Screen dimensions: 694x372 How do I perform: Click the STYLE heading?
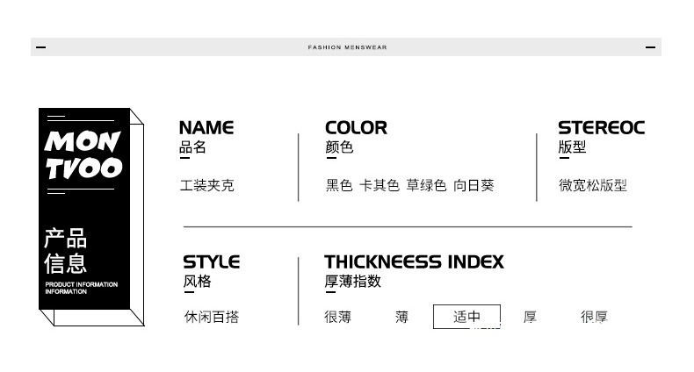pyautogui.click(x=211, y=262)
